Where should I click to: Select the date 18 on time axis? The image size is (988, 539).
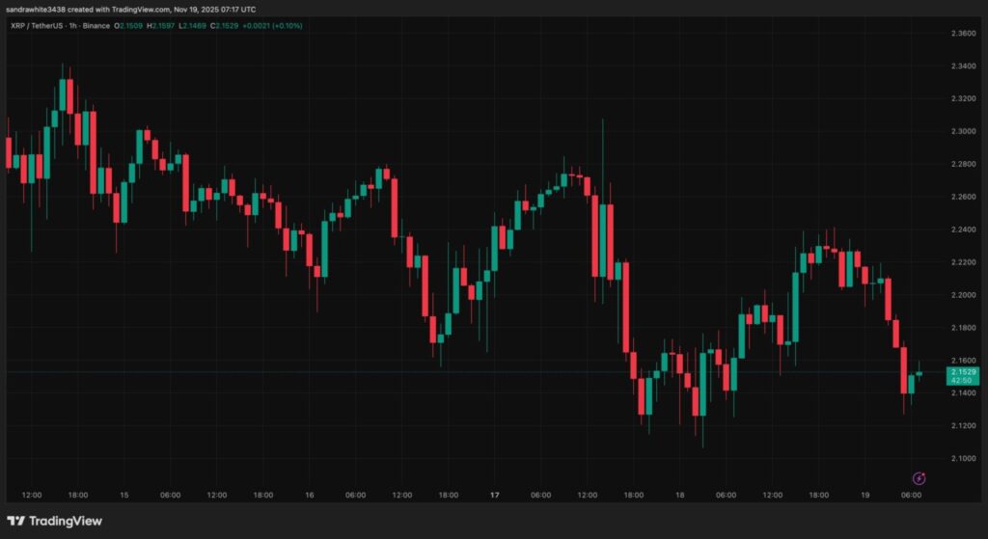point(678,496)
